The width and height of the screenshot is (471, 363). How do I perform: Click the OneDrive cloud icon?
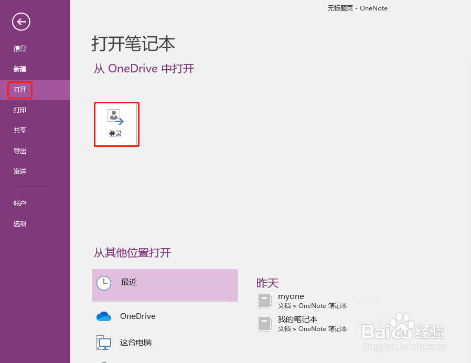coord(104,316)
